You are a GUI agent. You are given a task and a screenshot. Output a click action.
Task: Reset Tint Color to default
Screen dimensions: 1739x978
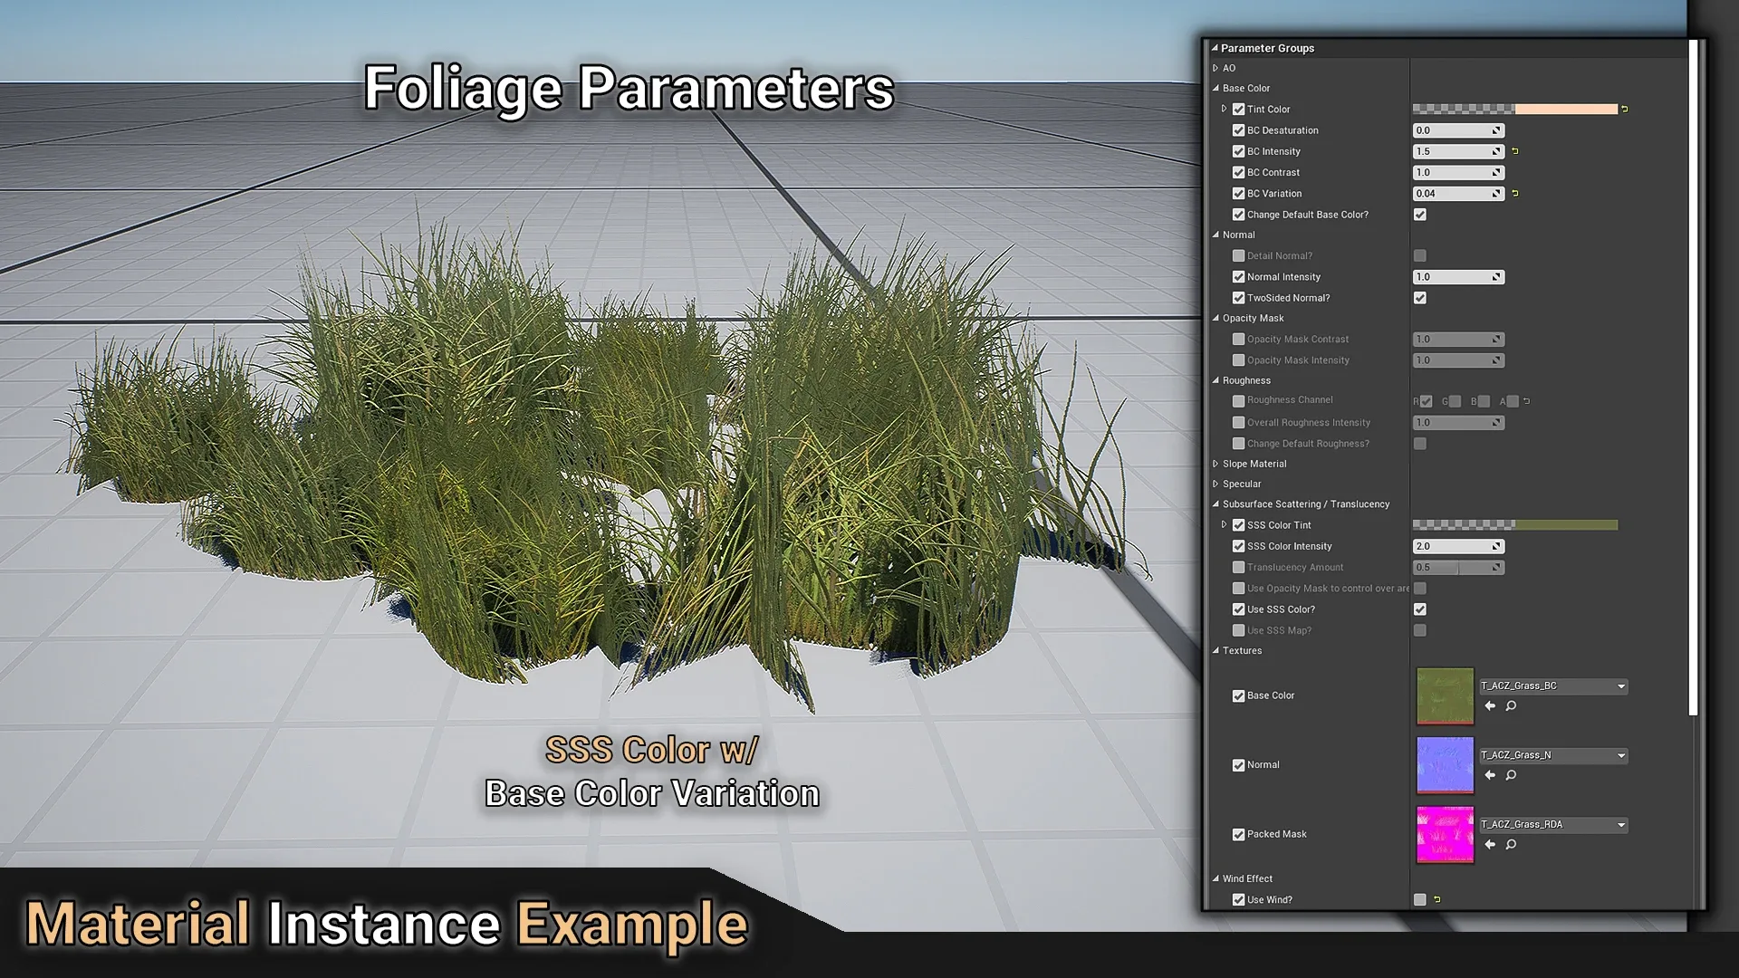pyautogui.click(x=1625, y=109)
